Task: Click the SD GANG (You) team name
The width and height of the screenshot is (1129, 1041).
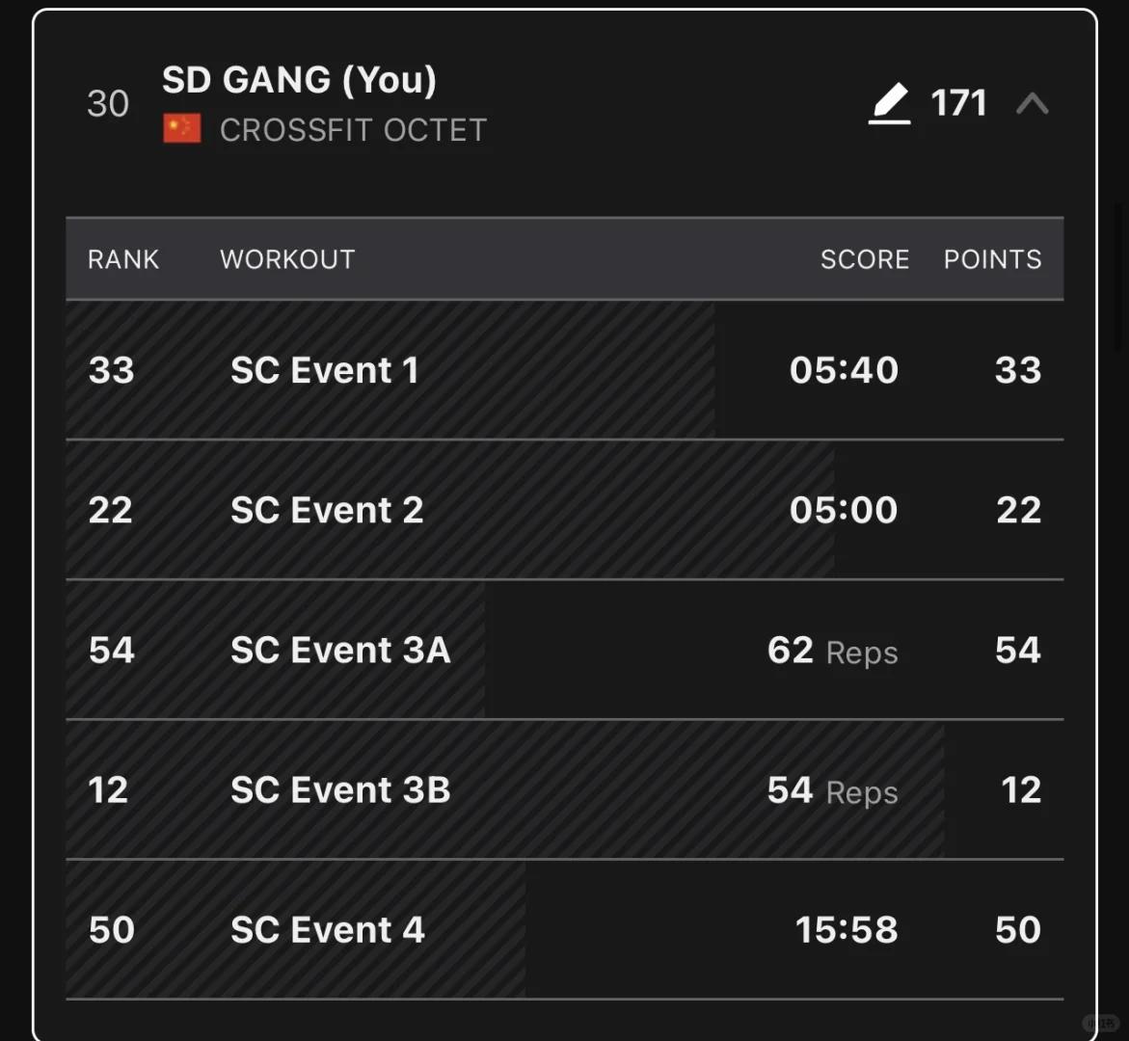Action: tap(299, 80)
